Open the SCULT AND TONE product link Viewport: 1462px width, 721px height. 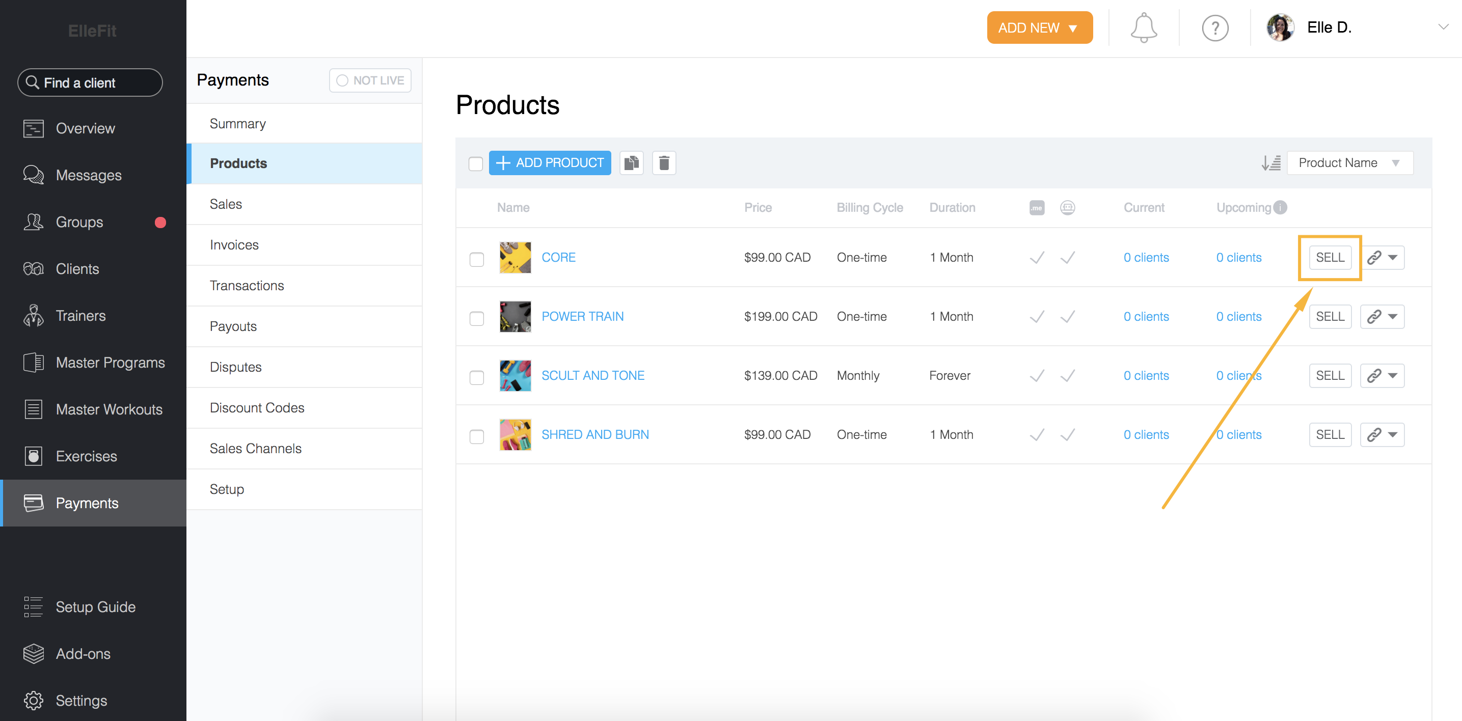[592, 376]
